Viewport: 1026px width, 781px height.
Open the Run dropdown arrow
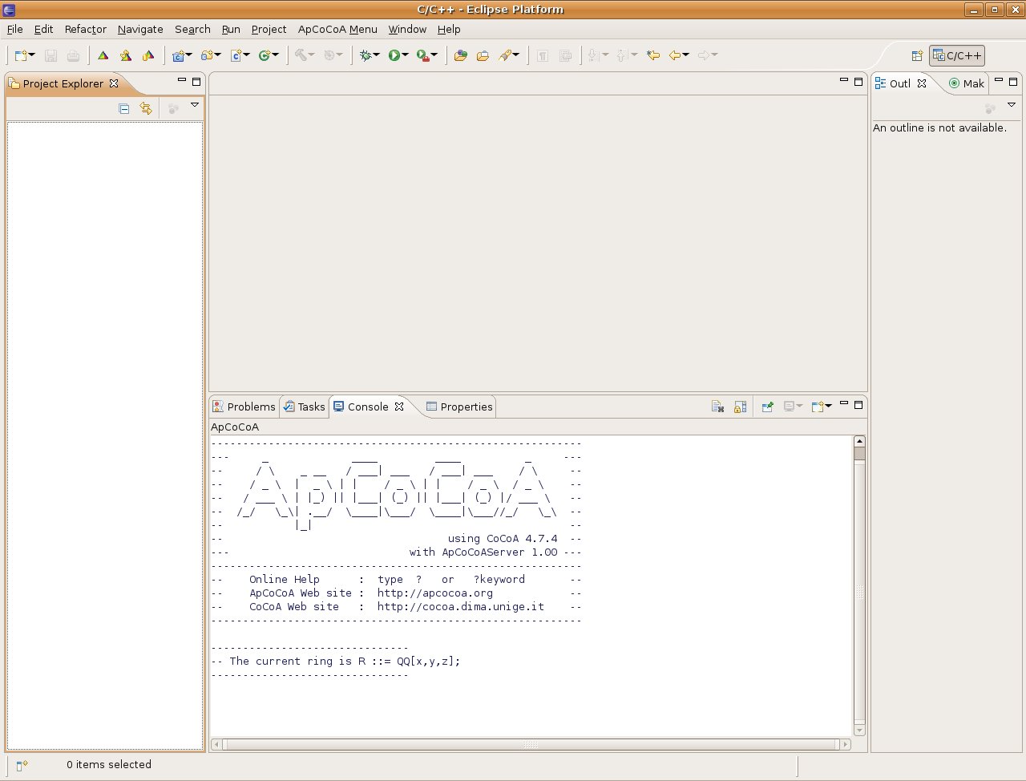click(x=406, y=55)
